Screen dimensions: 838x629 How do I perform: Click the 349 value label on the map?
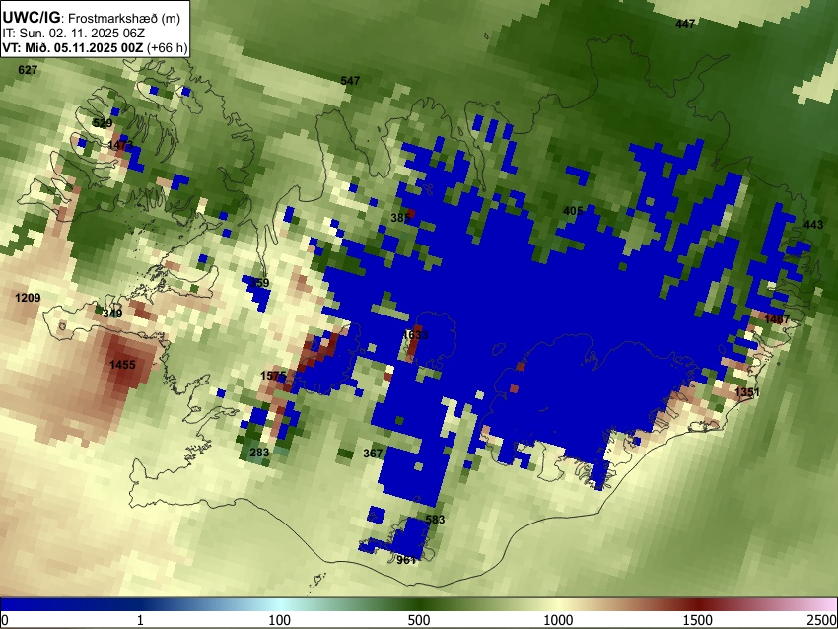coord(112,314)
